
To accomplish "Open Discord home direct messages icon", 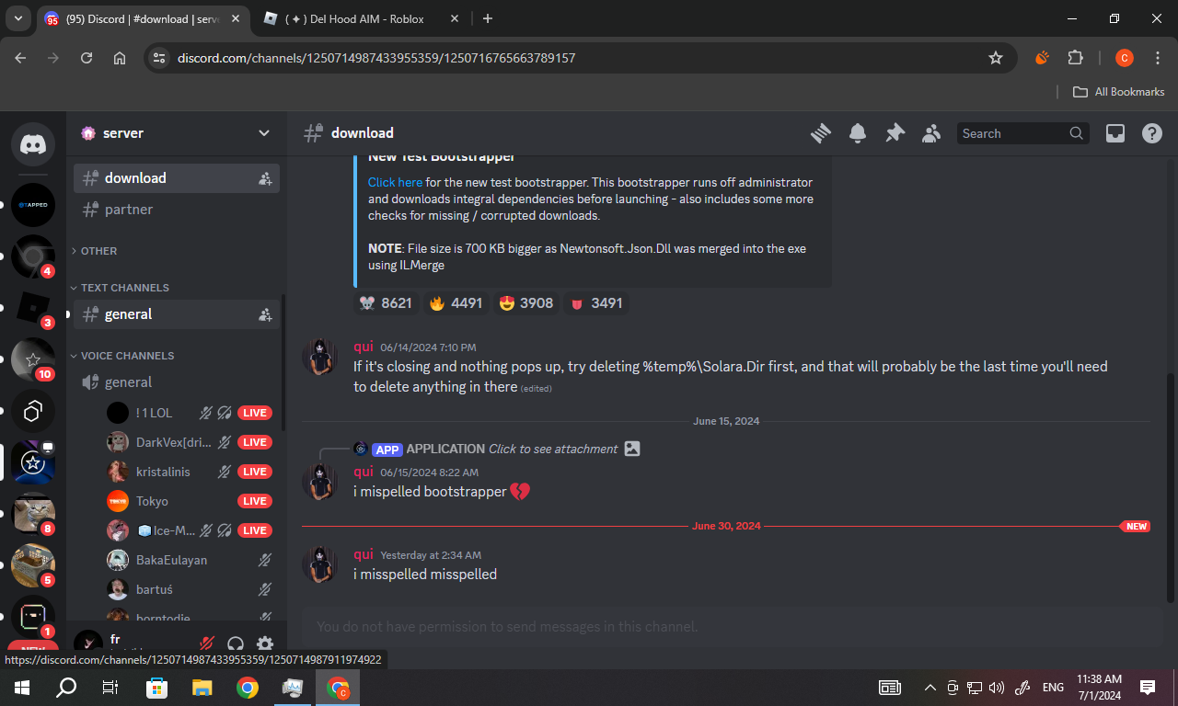I will [x=33, y=144].
